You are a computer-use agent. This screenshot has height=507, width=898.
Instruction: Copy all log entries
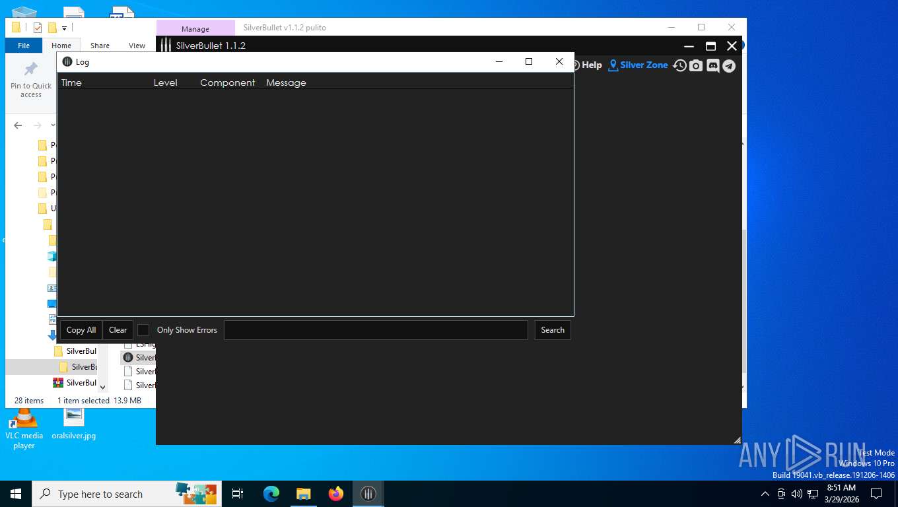pyautogui.click(x=81, y=330)
